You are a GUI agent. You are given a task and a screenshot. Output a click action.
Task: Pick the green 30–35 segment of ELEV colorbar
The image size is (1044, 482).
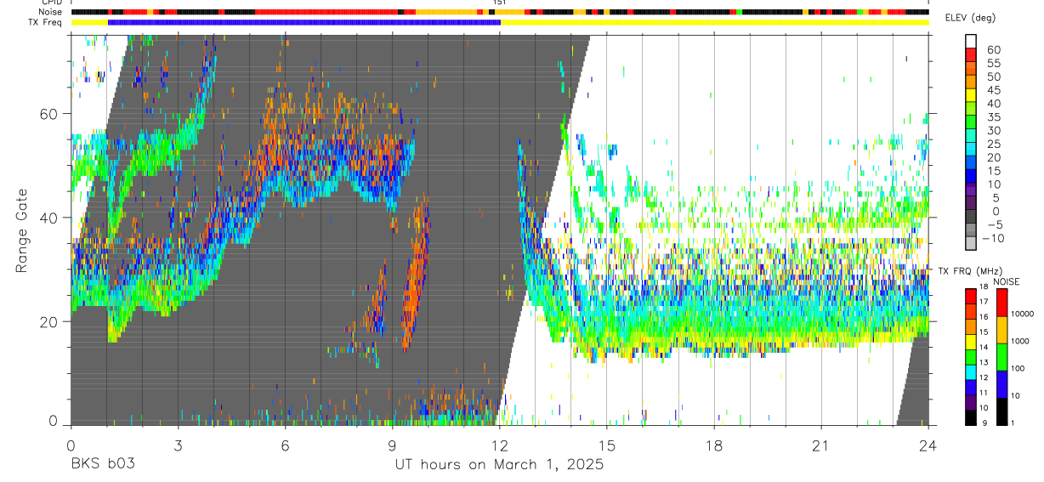coord(971,123)
